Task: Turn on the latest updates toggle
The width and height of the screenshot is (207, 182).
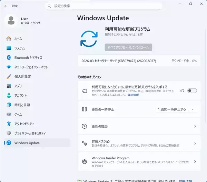Action: [192, 90]
